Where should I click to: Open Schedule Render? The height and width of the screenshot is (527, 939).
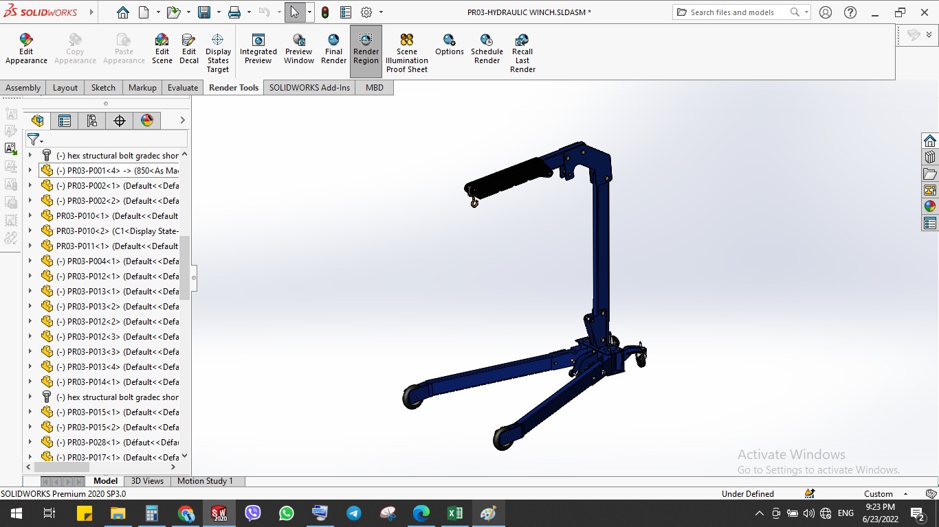(487, 49)
